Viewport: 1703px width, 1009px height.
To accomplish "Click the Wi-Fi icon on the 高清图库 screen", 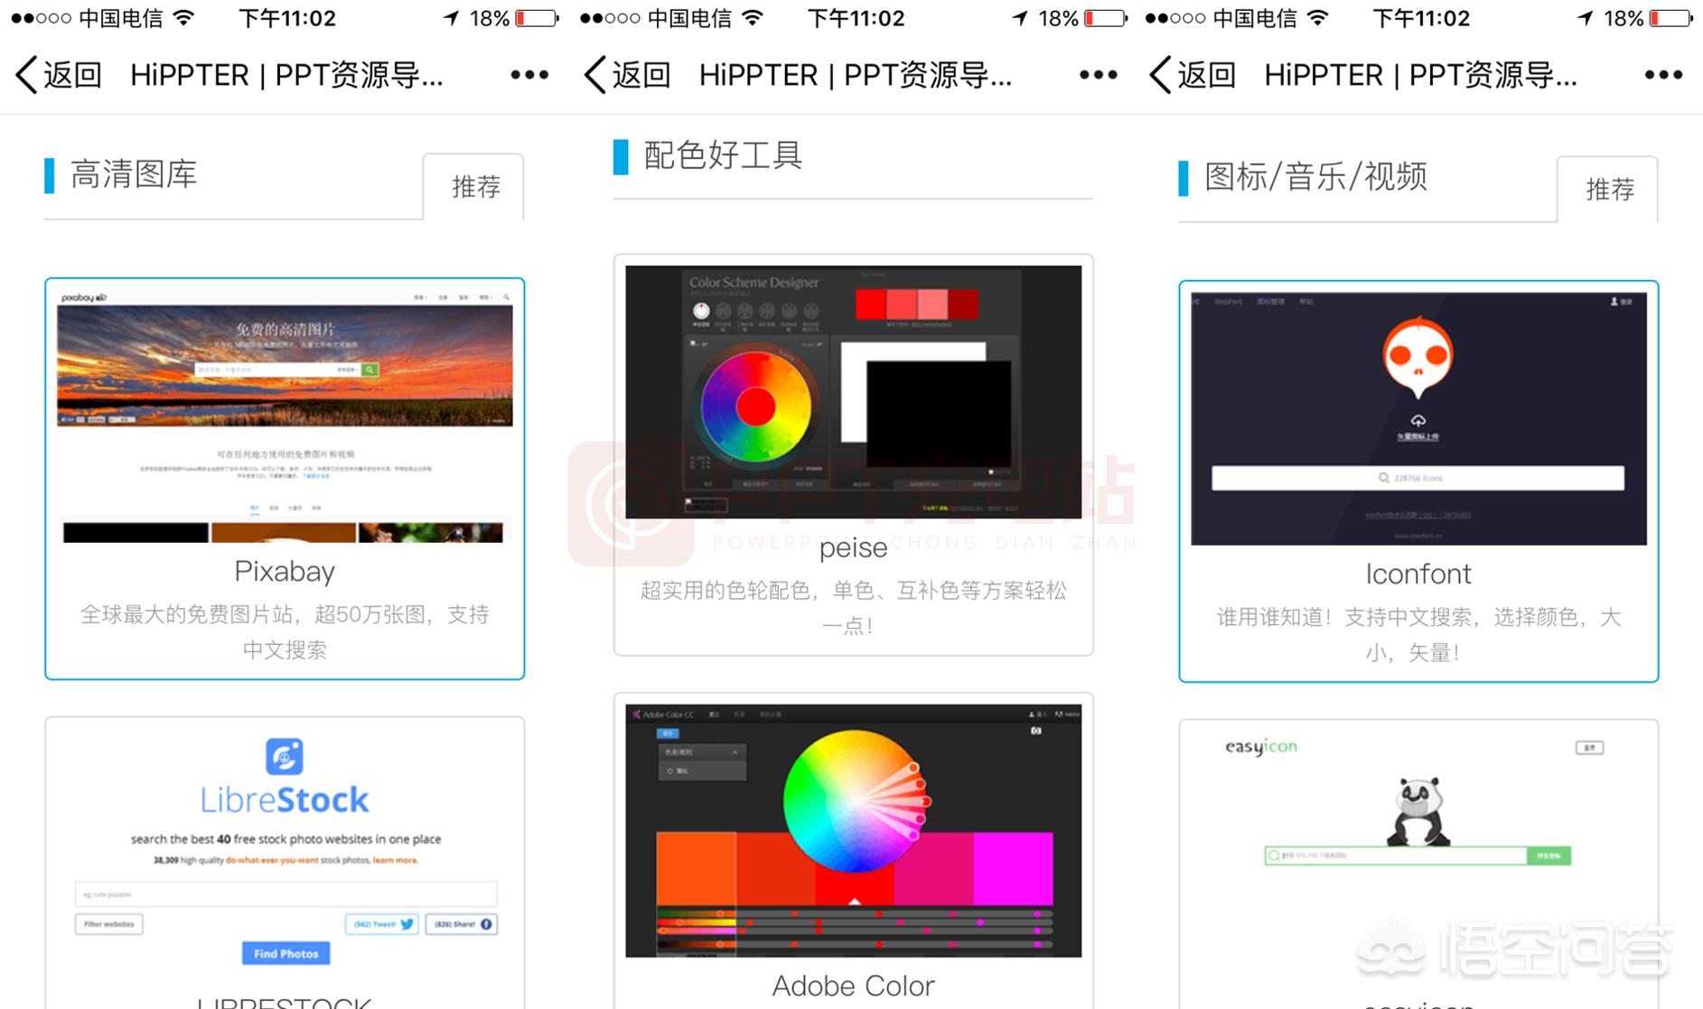I will (183, 18).
